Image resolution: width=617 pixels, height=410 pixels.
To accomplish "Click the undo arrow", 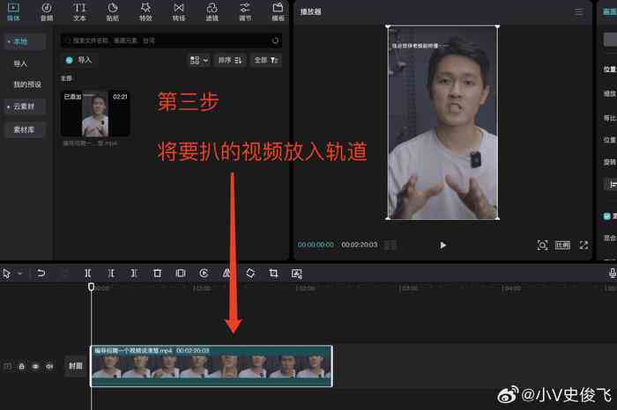I will point(41,273).
